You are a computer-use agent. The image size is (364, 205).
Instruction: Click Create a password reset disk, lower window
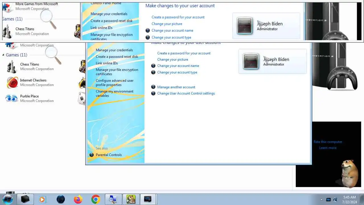pyautogui.click(x=117, y=57)
